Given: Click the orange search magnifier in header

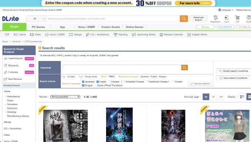Looking at the screenshot, I should (184, 19).
